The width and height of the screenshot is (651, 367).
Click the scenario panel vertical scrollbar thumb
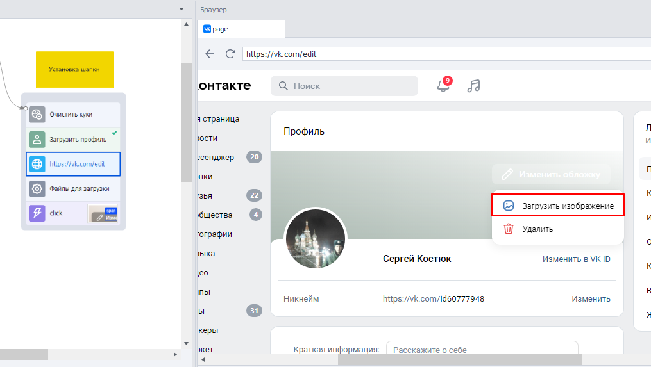187,123
